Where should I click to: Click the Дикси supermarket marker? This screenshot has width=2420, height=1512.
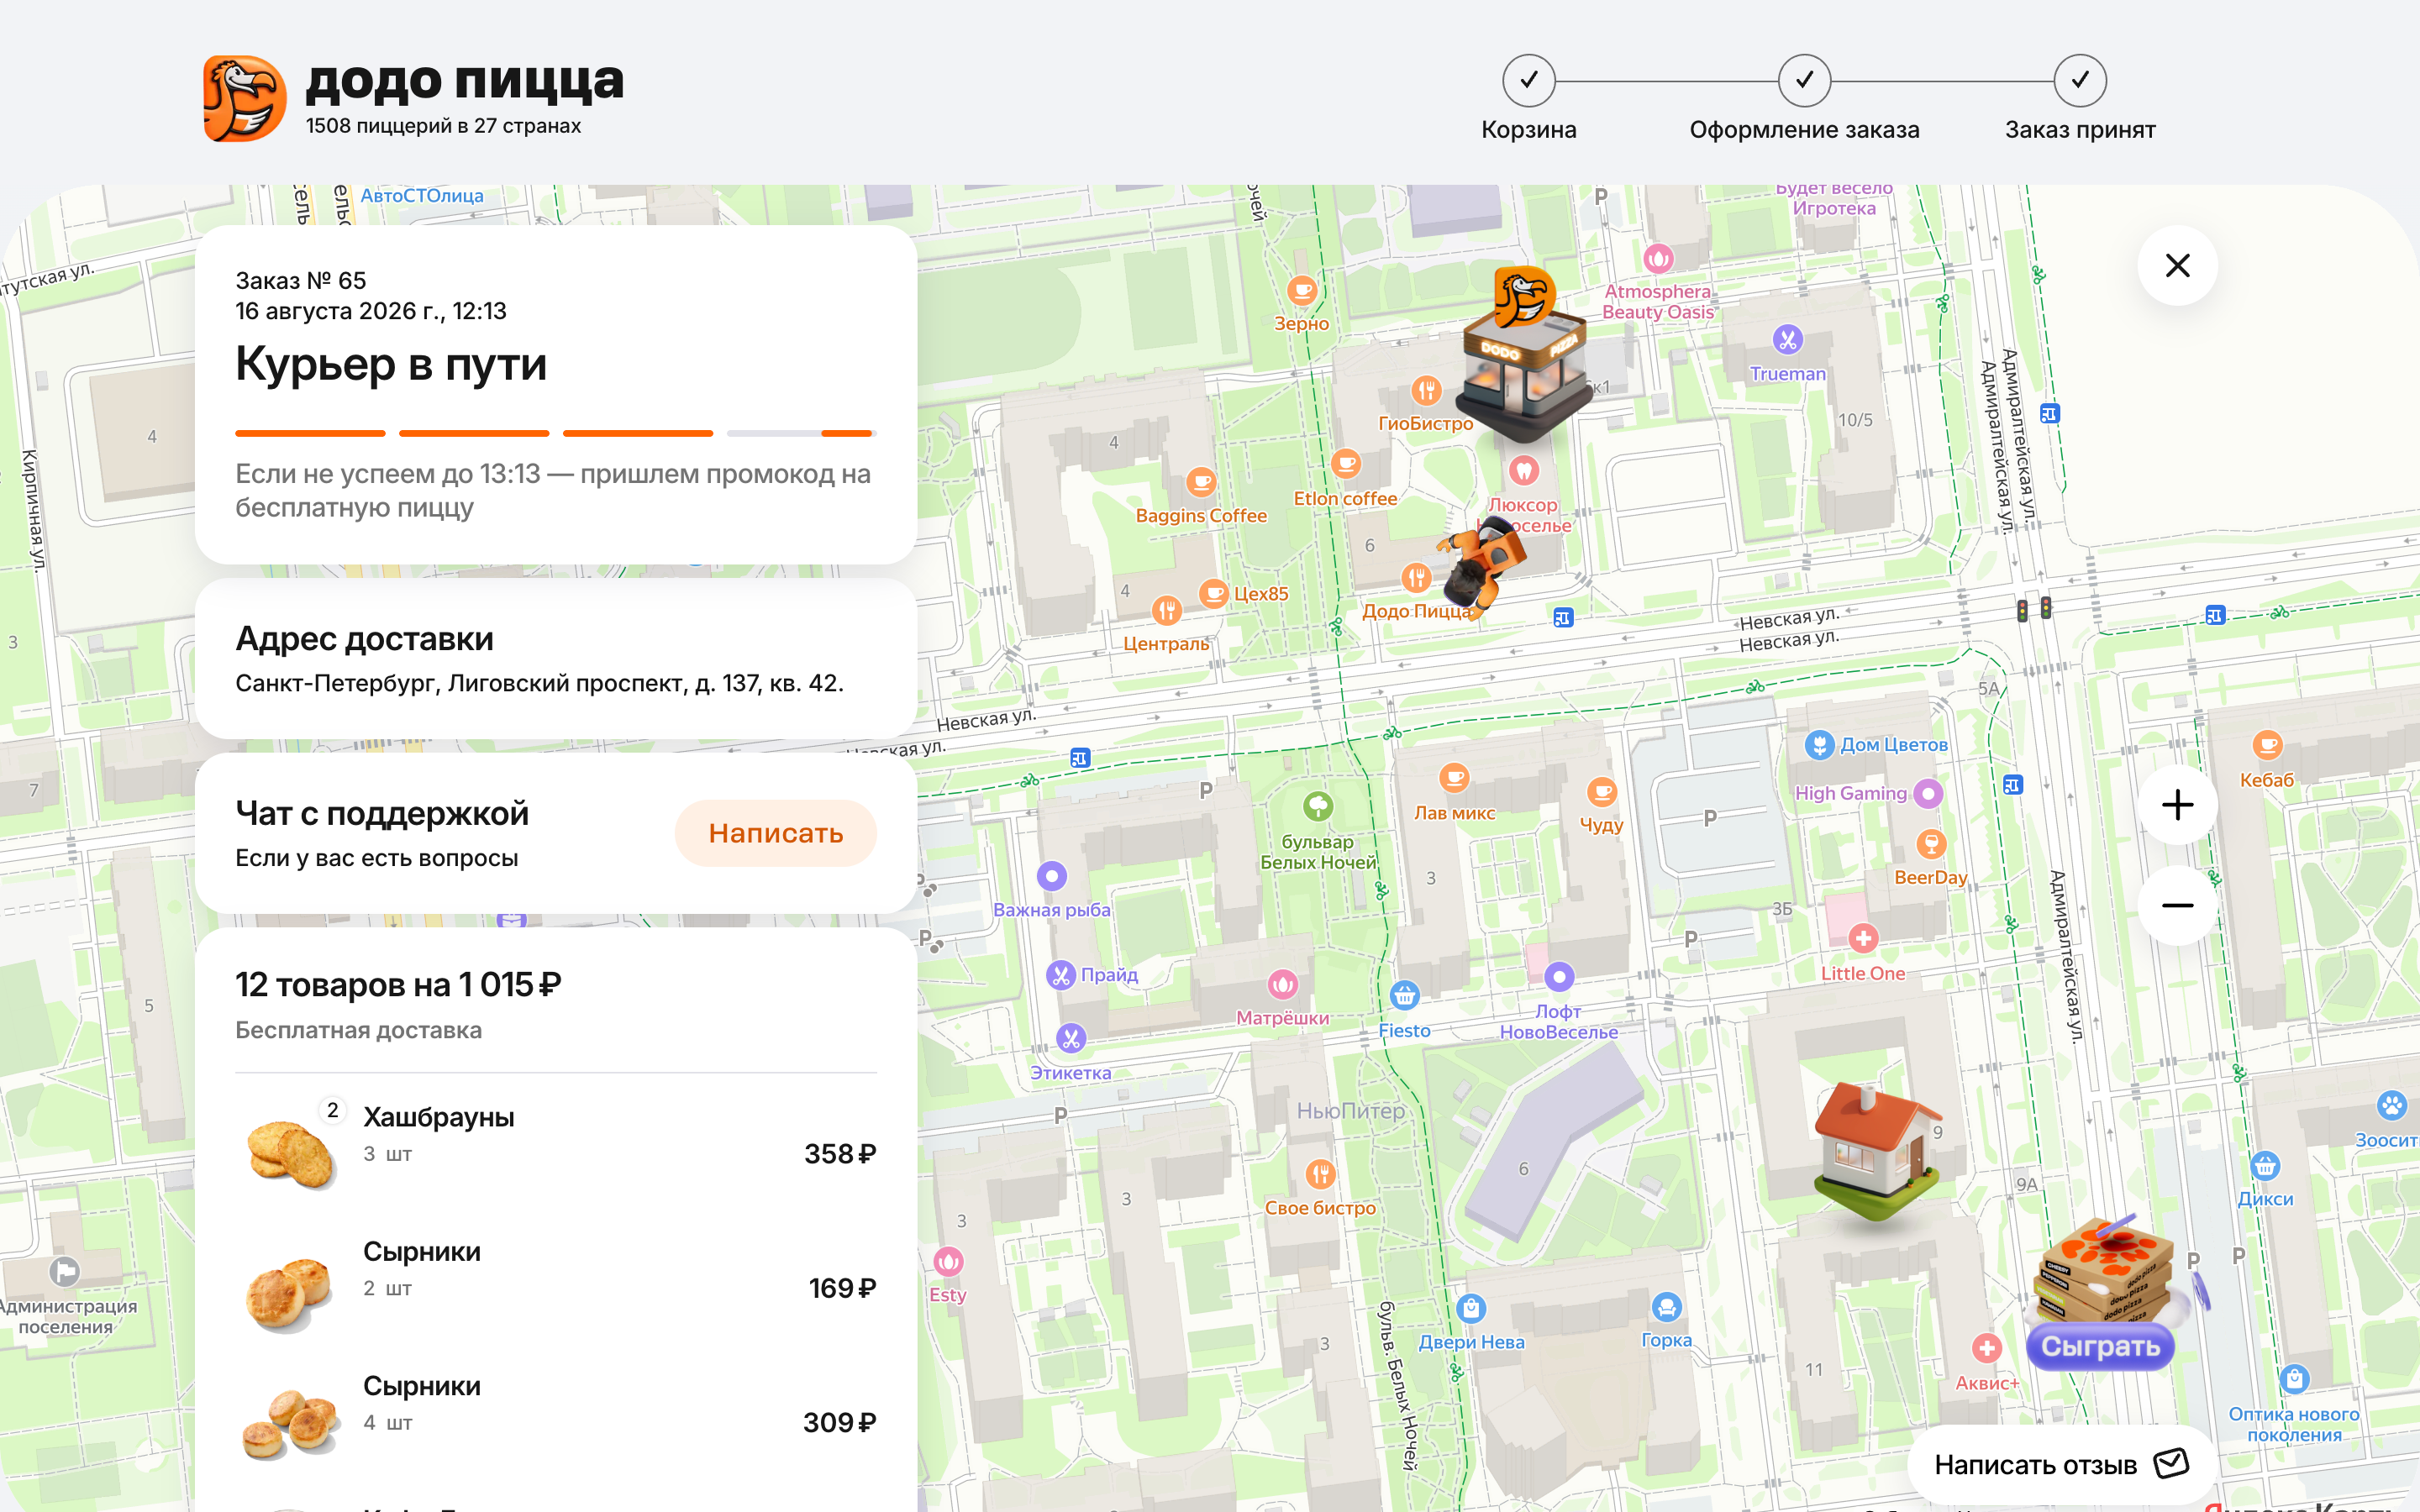tap(2265, 1165)
